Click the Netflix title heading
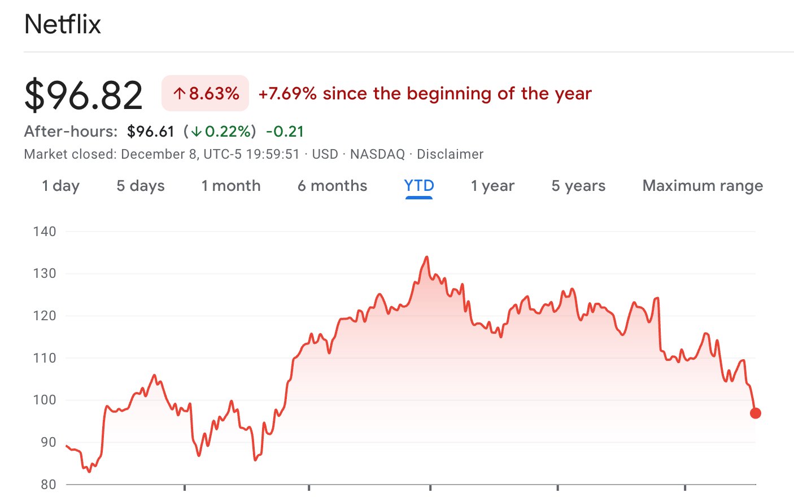Viewport: 794px width, 497px height. pos(63,24)
